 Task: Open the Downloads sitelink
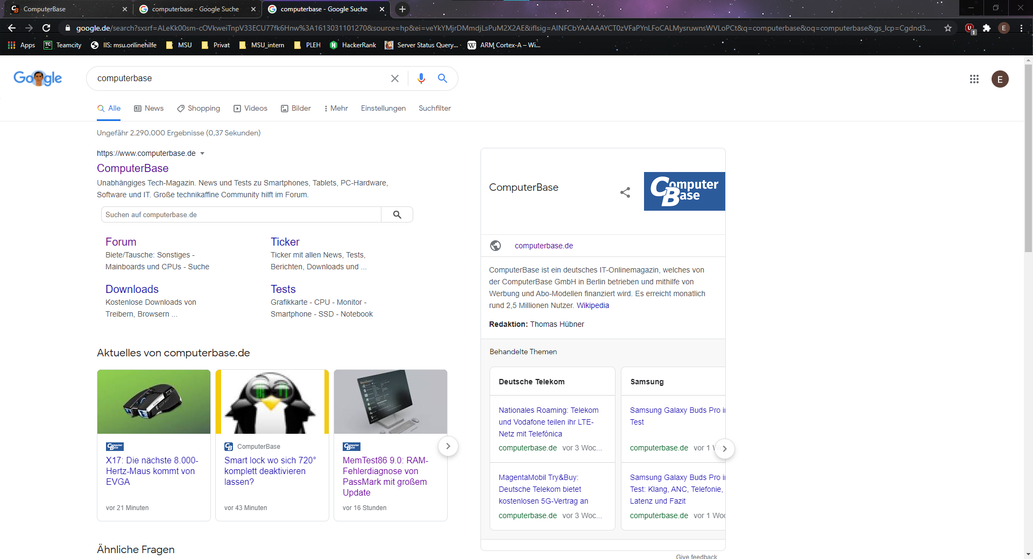tap(132, 289)
